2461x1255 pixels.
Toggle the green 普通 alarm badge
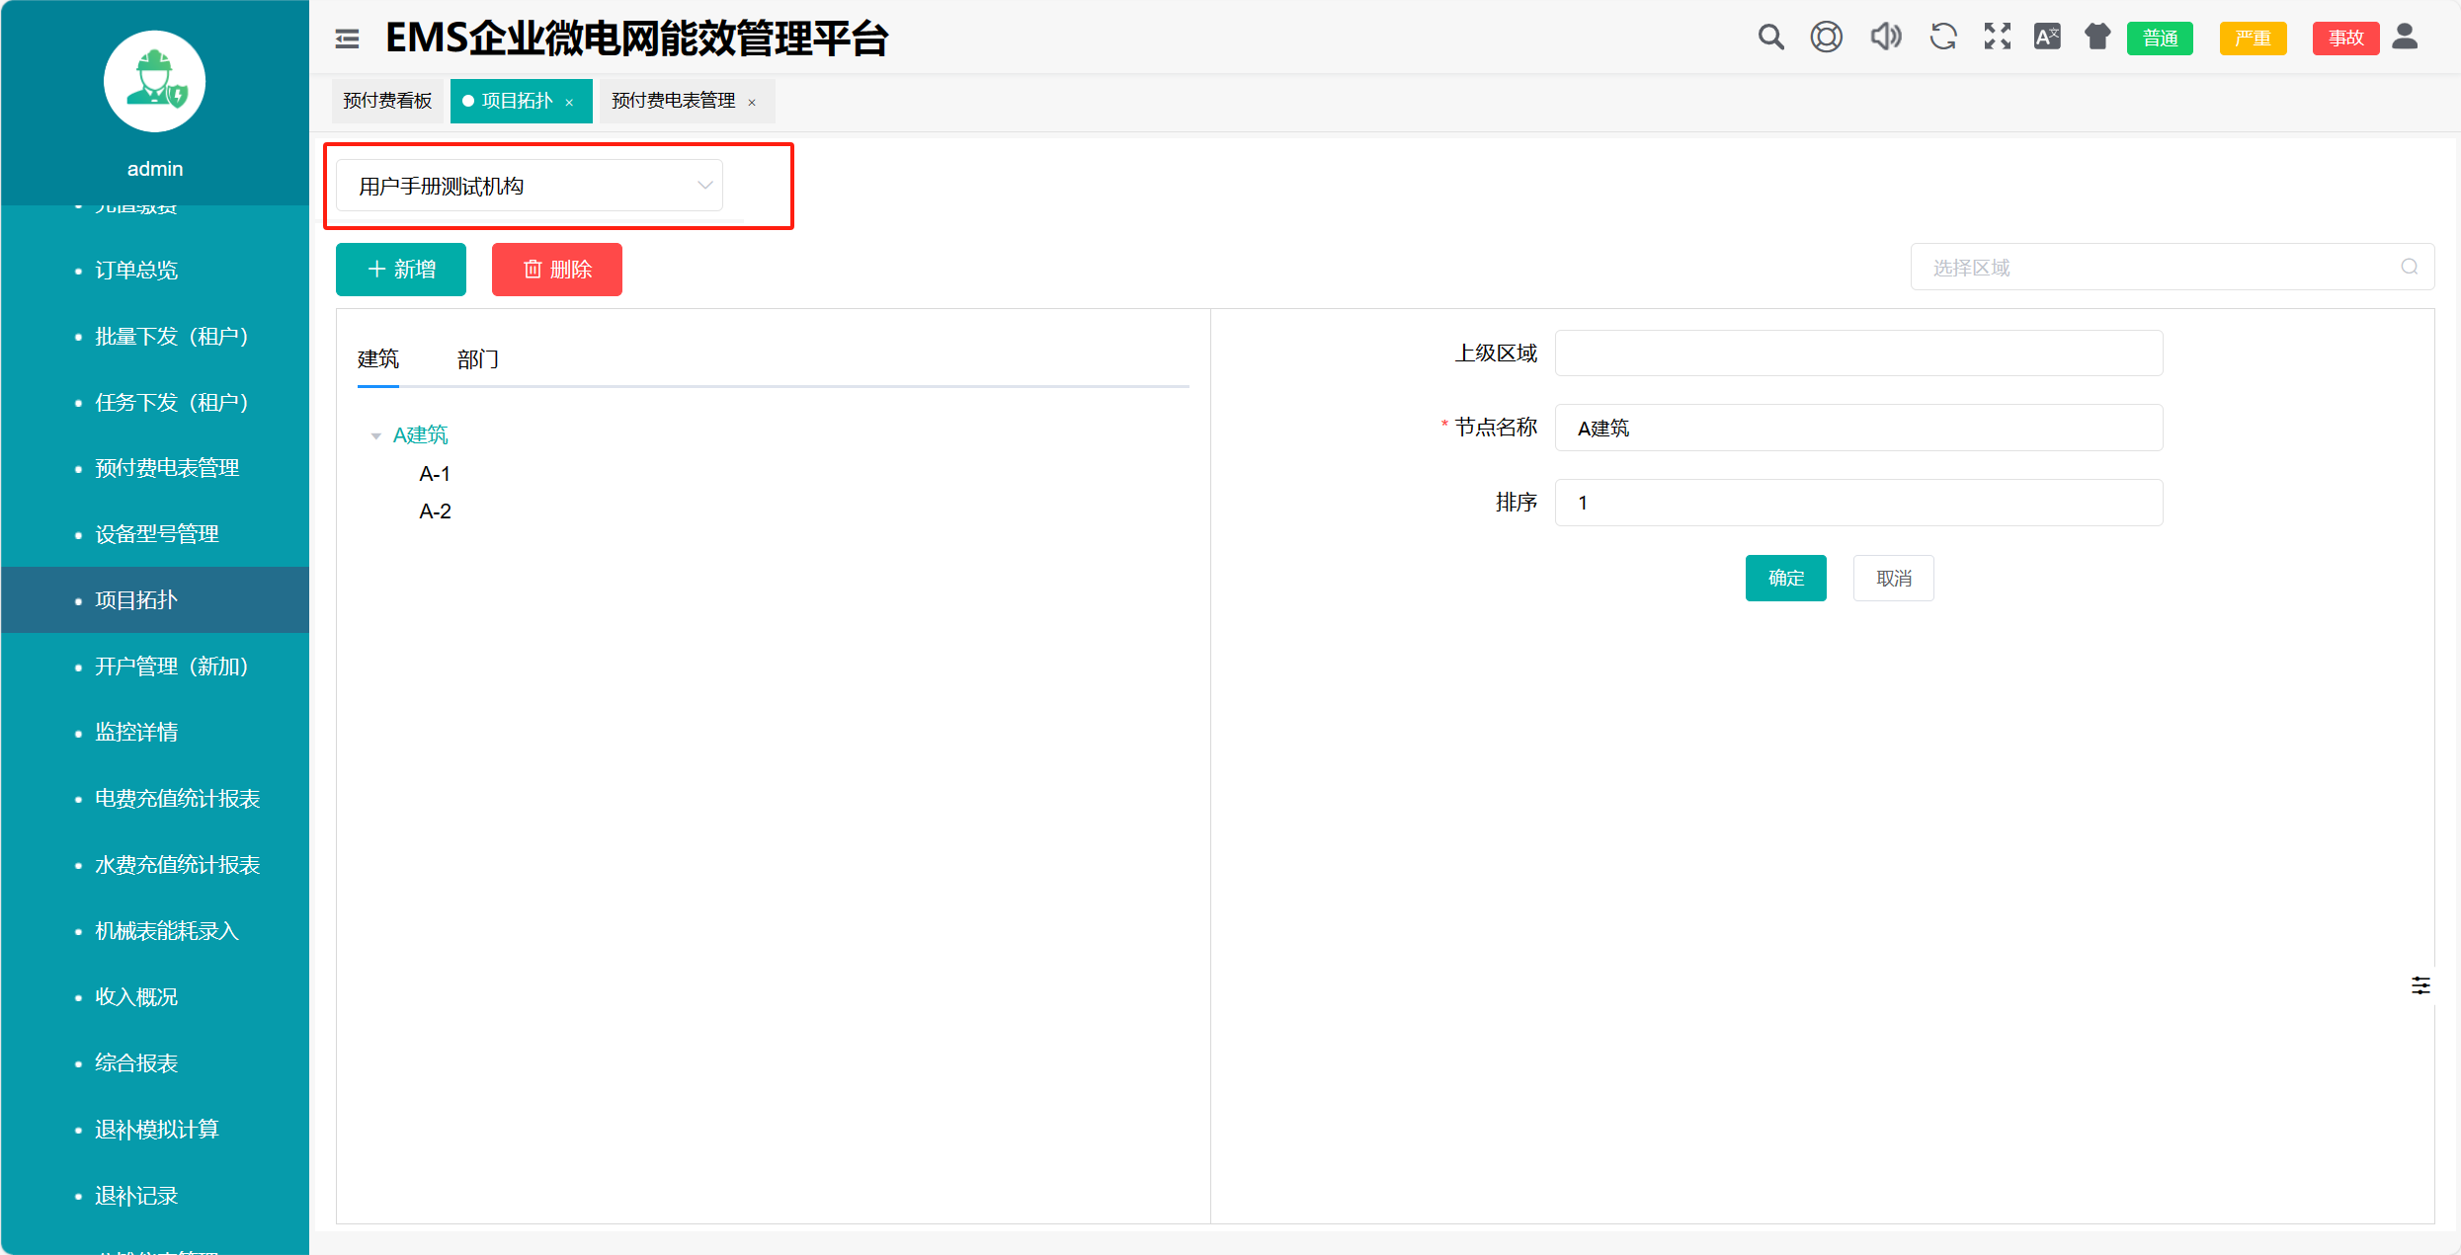pyautogui.click(x=2160, y=39)
